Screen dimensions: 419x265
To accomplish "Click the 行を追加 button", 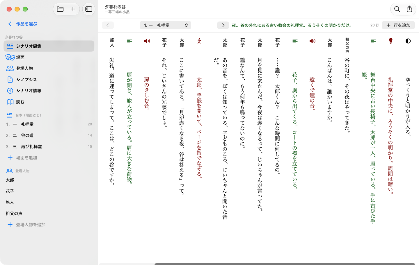I will point(398,25).
